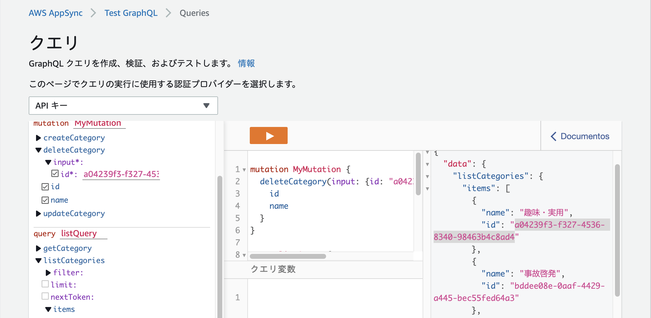This screenshot has width=651, height=318.
Task: Enable the limit: argument checkbox
Action: tap(45, 284)
